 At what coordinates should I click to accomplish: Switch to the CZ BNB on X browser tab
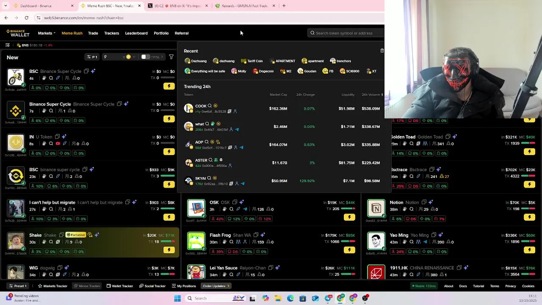click(x=178, y=6)
